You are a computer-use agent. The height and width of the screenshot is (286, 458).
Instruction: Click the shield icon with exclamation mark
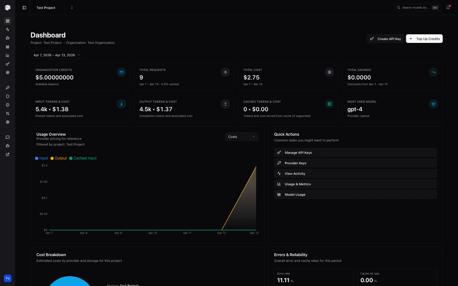point(8,105)
